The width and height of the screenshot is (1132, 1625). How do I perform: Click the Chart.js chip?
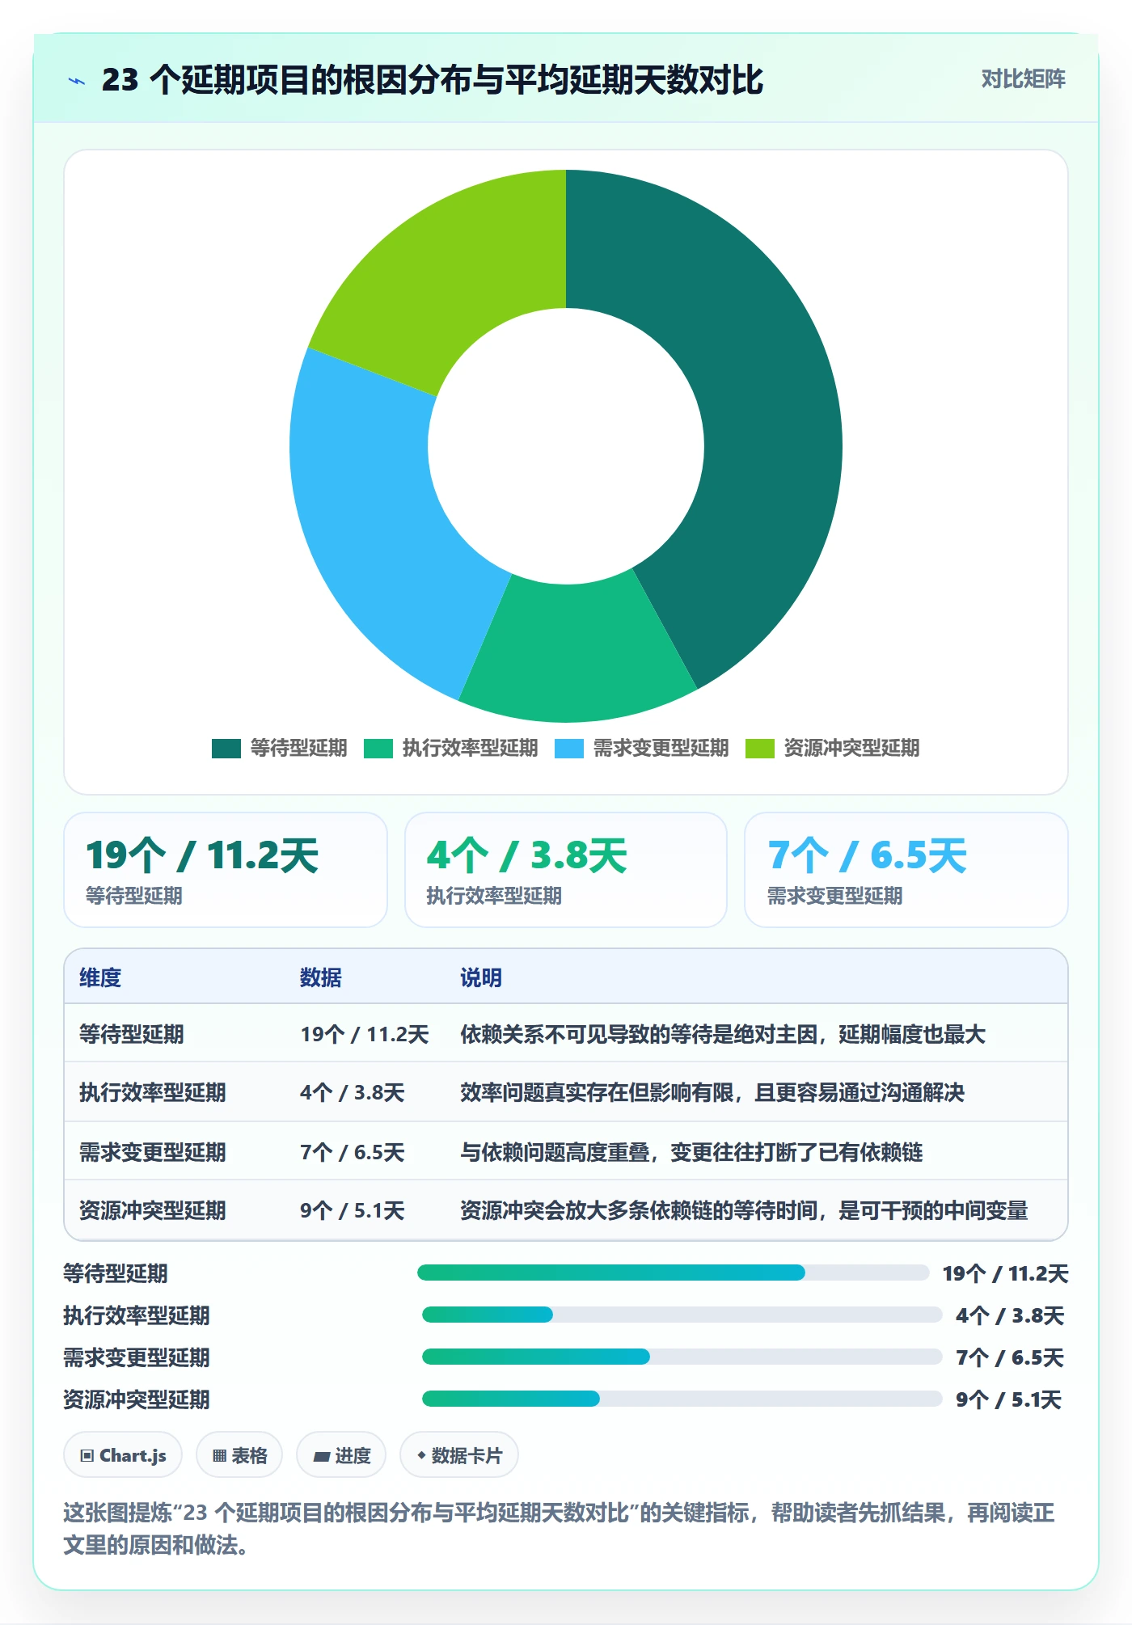(x=123, y=1455)
